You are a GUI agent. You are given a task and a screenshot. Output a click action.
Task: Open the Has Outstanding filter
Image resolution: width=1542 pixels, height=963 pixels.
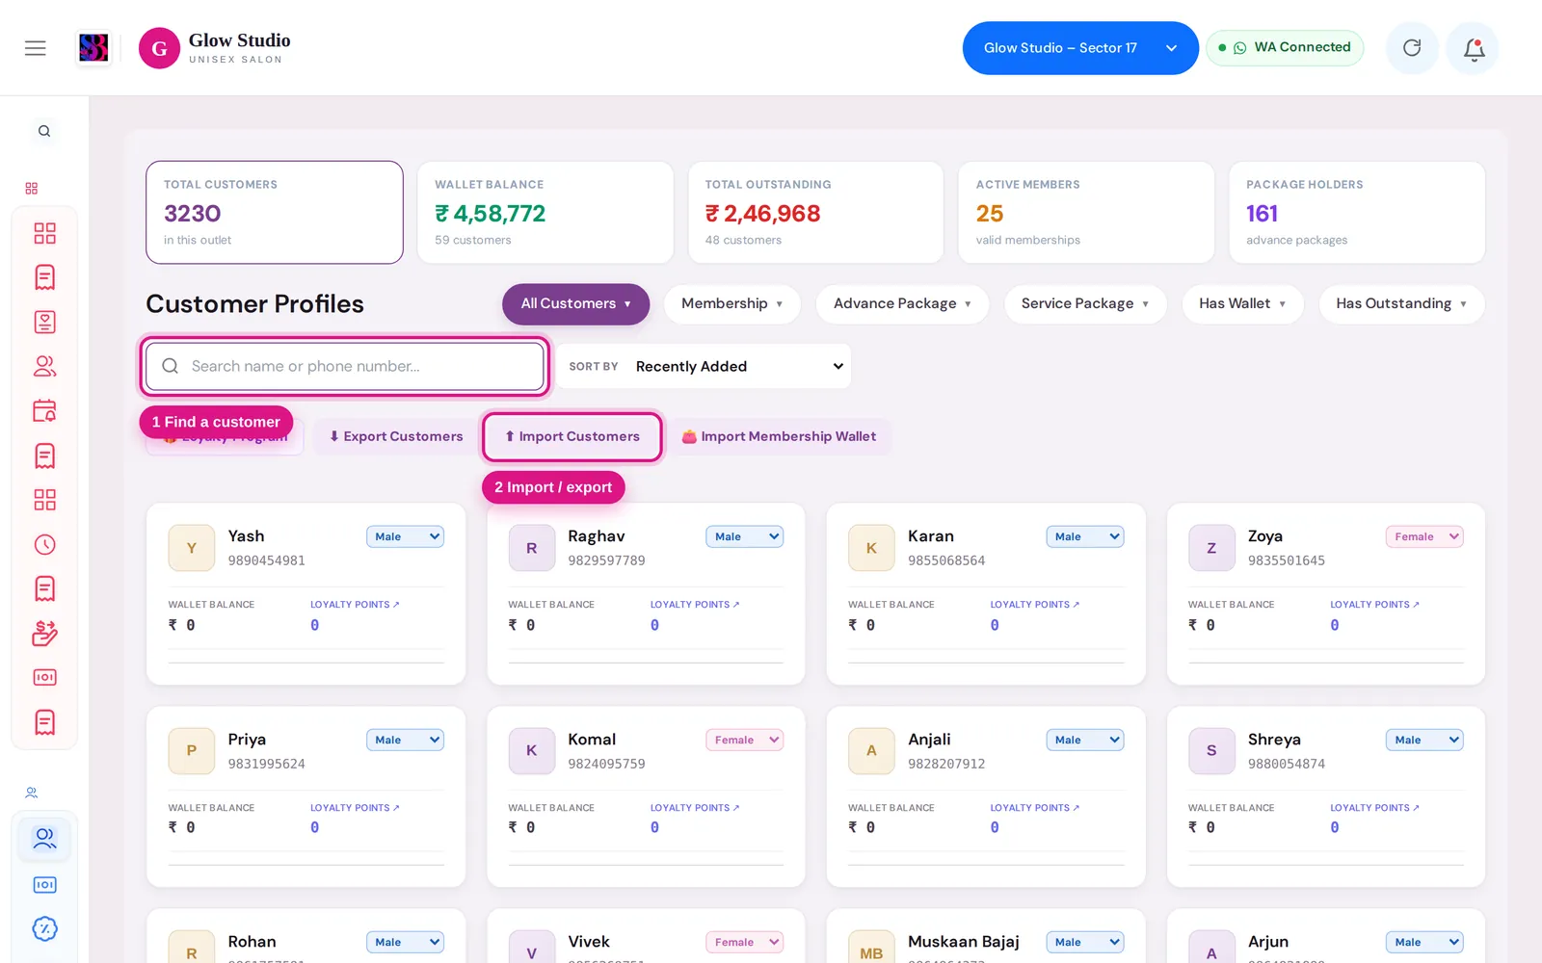click(1401, 304)
